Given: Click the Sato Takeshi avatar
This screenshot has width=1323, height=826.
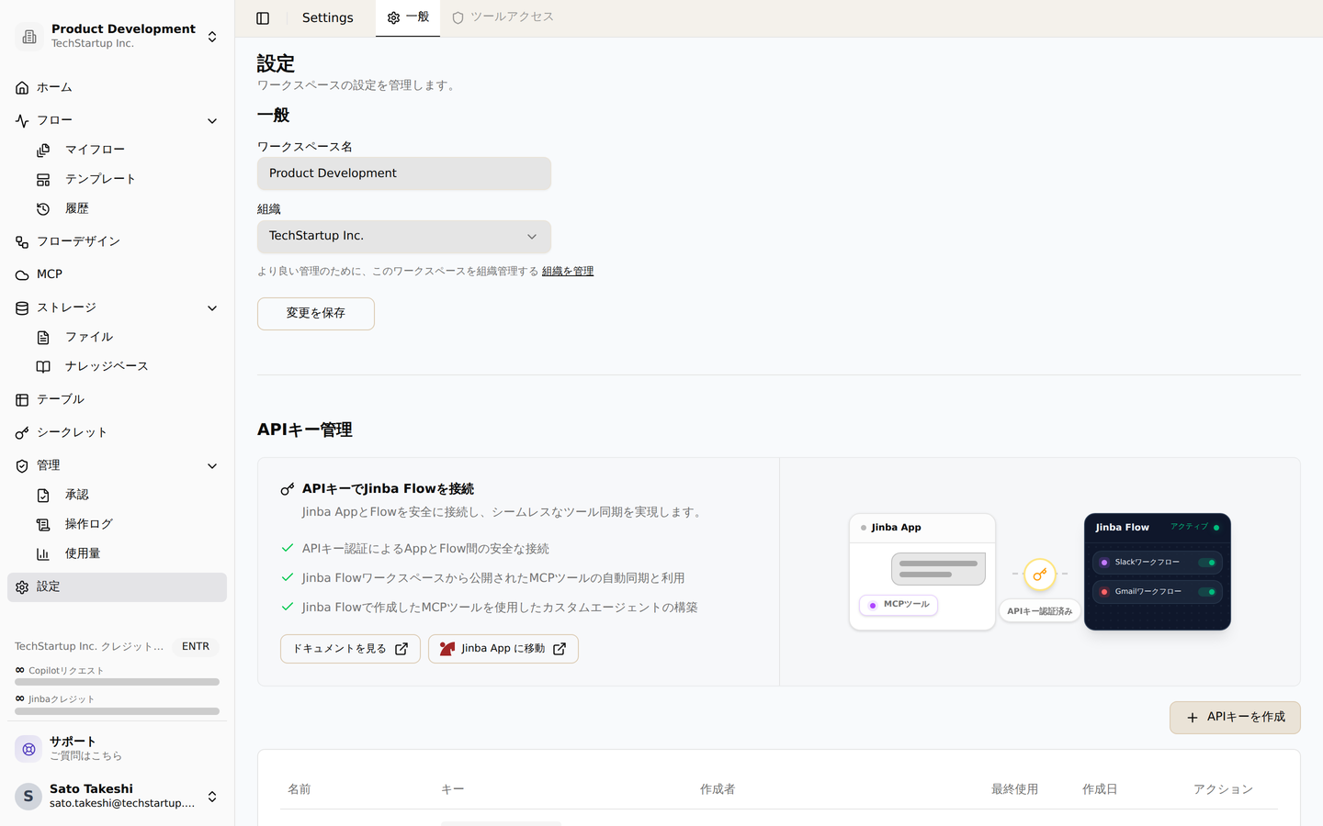Looking at the screenshot, I should tap(28, 797).
